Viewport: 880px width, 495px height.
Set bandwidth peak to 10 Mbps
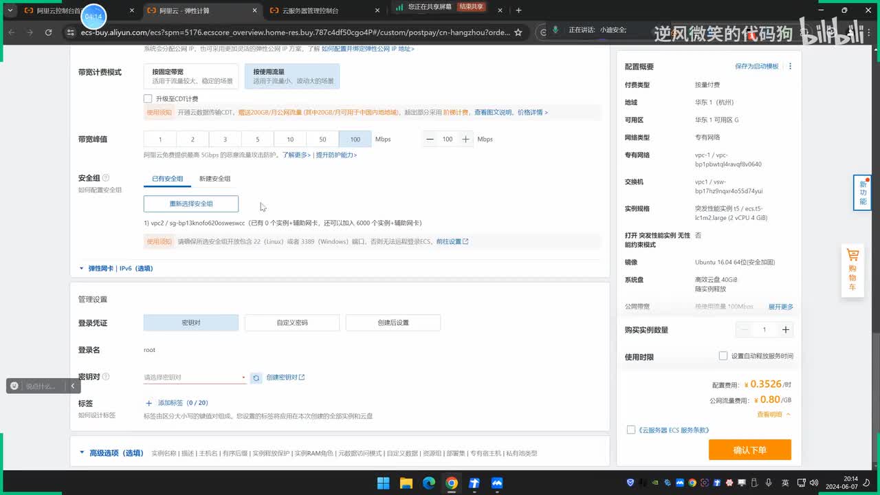coord(290,139)
